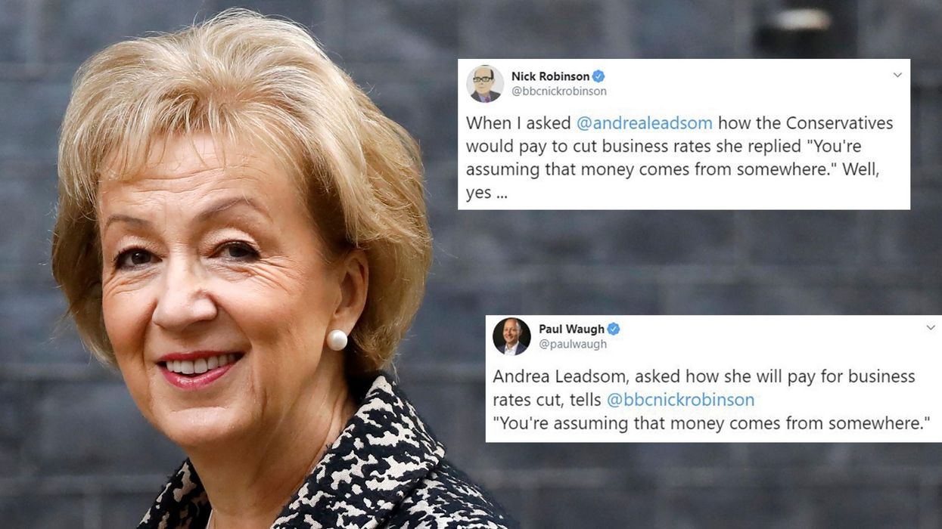The image size is (942, 529).
Task: Click the @paulwaugh handle
Action: [x=573, y=345]
